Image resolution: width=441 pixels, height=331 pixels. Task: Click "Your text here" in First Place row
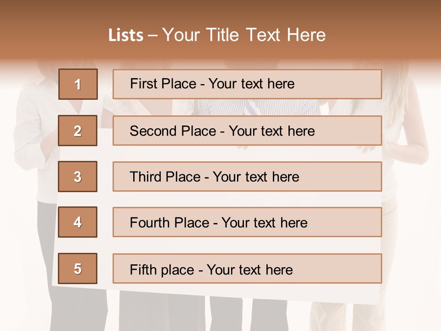(x=251, y=84)
